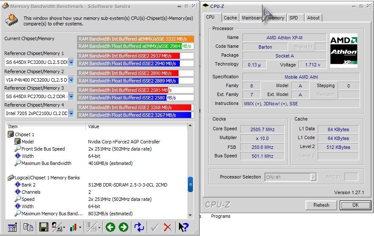Screen dimensions: 374x236
Task: Switch to the Memory tab in CPU-Z
Action: pos(276,18)
